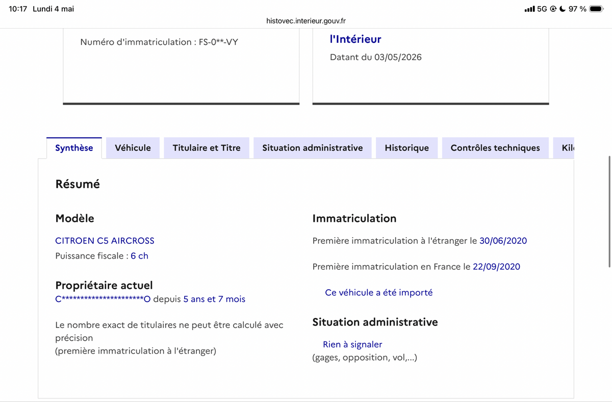Go to Contrôles techniques tab
Screen dimensions: 612x402
pyautogui.click(x=495, y=148)
